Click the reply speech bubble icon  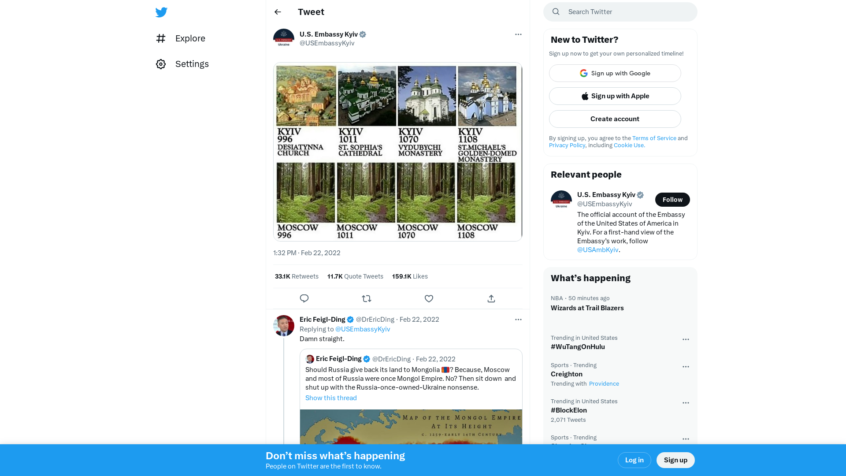point(304,298)
